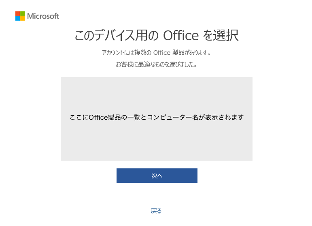Click the word Office in the large heading
The height and width of the screenshot is (226, 312).
pyautogui.click(x=181, y=36)
